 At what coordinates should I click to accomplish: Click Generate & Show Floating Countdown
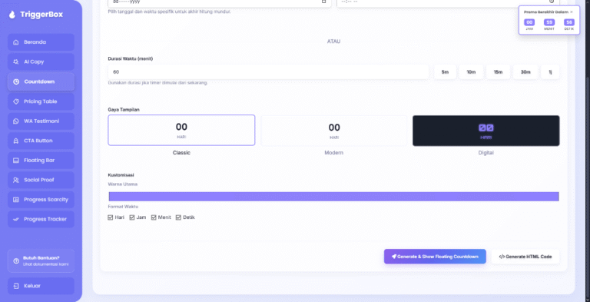click(435, 257)
